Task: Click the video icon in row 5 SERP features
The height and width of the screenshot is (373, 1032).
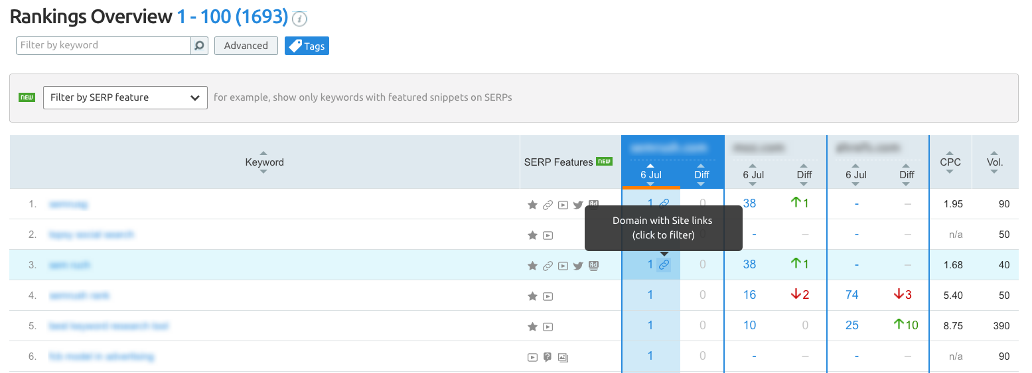Action: (x=548, y=327)
